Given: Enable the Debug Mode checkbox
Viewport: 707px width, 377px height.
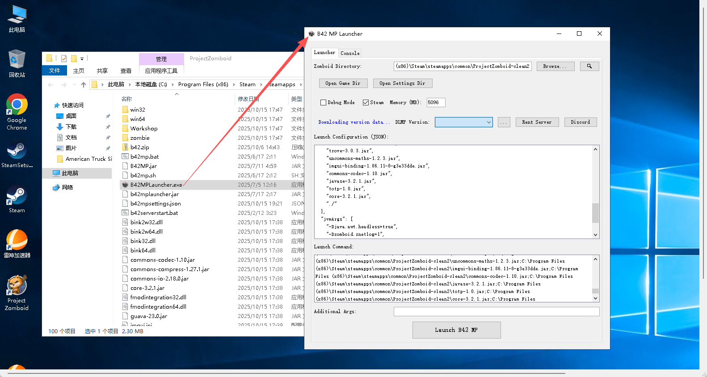Looking at the screenshot, I should coord(323,103).
